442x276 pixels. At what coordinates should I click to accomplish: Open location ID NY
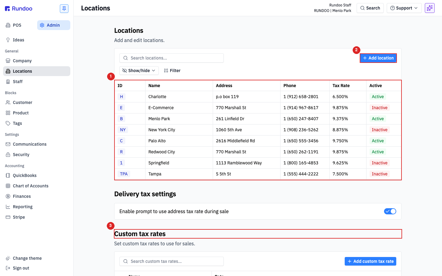click(123, 130)
